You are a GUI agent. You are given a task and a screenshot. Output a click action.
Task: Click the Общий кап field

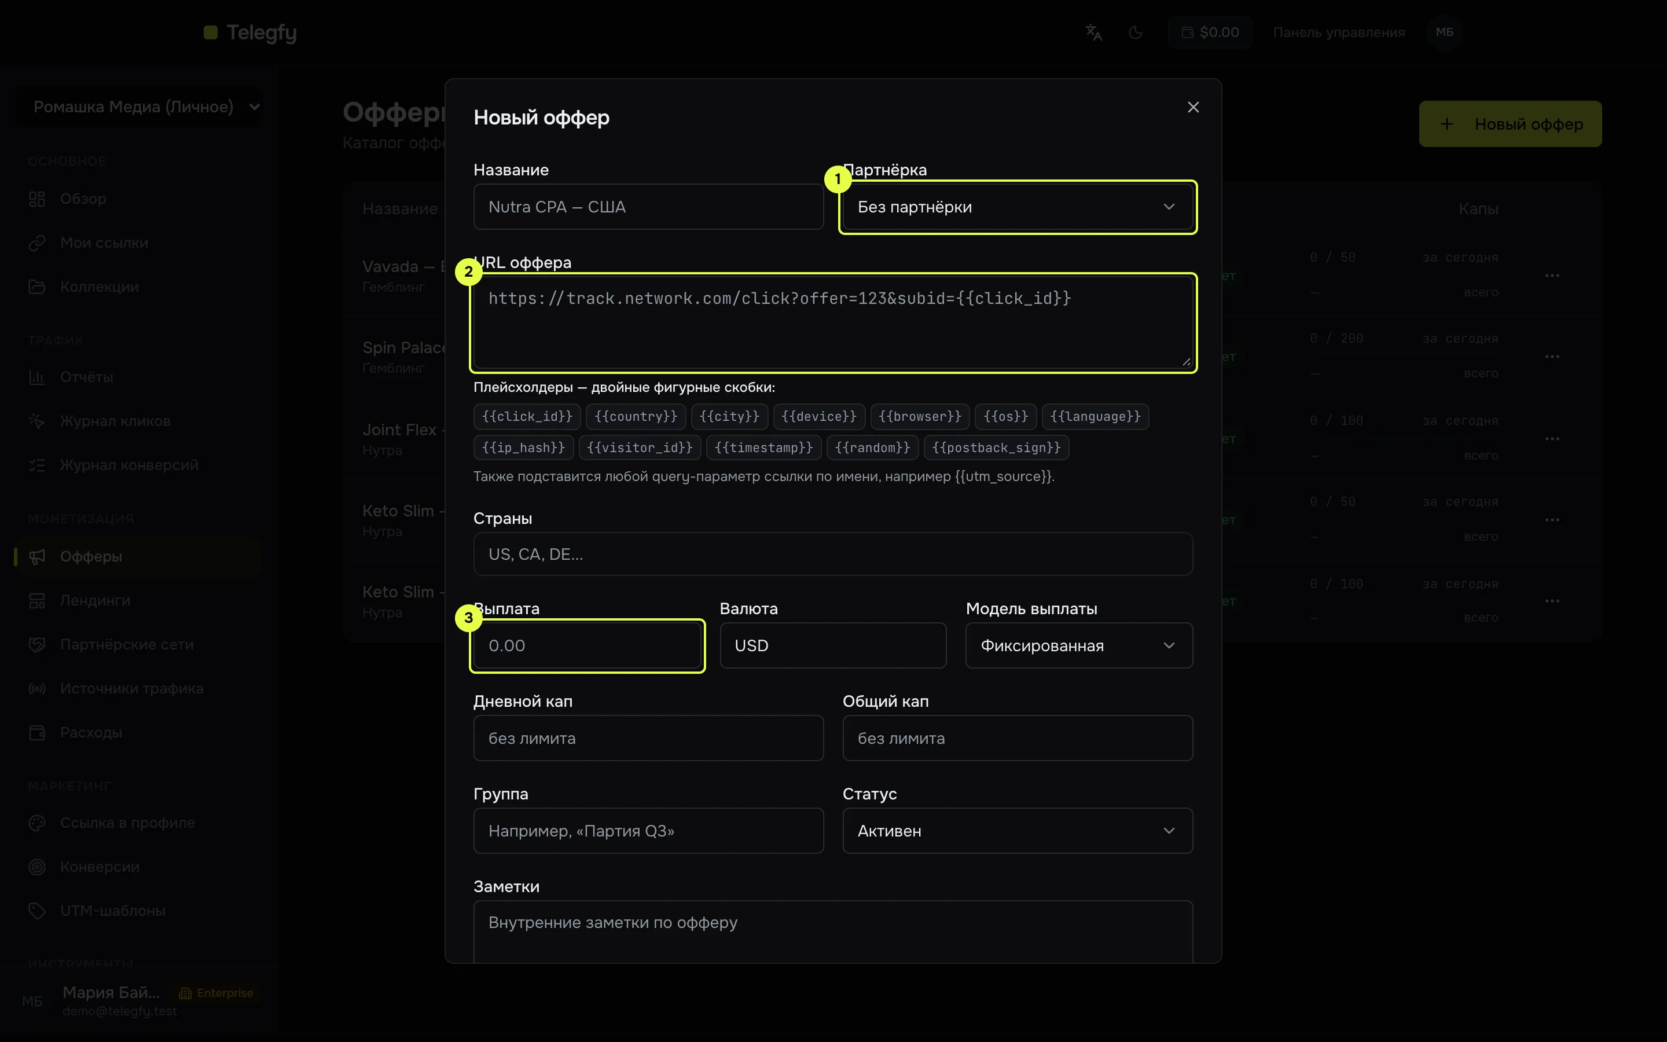point(1018,738)
